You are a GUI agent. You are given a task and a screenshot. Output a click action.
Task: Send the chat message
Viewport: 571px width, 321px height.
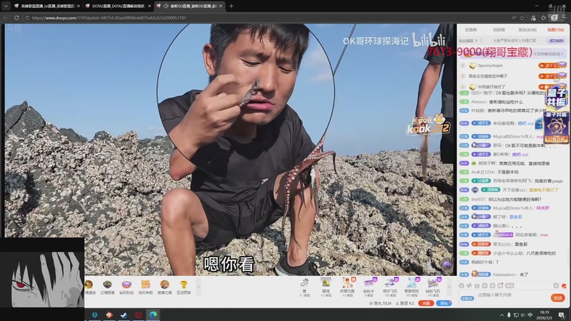pyautogui.click(x=557, y=298)
